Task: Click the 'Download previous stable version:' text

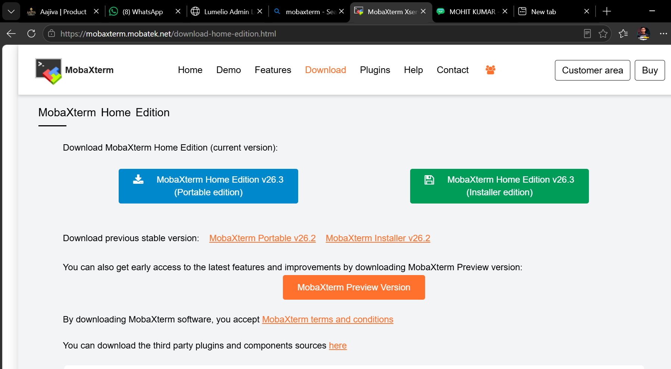Action: click(131, 238)
